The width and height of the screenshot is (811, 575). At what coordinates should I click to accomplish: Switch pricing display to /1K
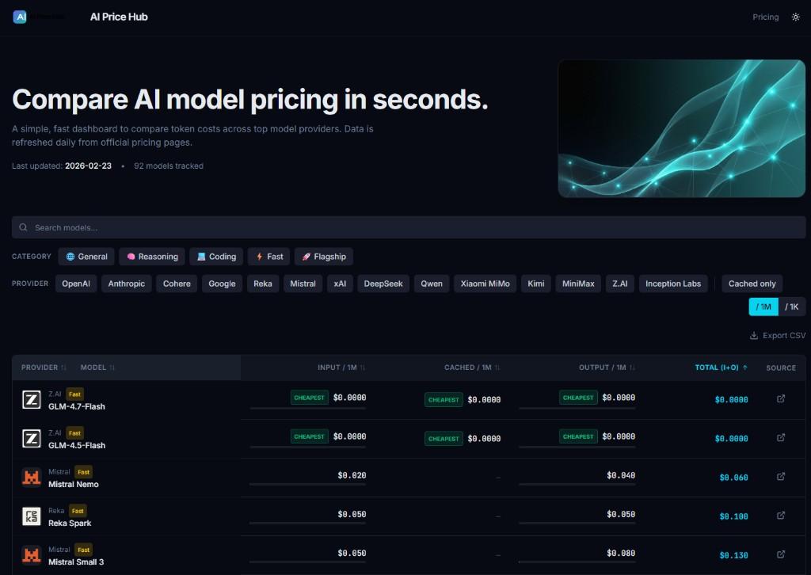tap(790, 307)
